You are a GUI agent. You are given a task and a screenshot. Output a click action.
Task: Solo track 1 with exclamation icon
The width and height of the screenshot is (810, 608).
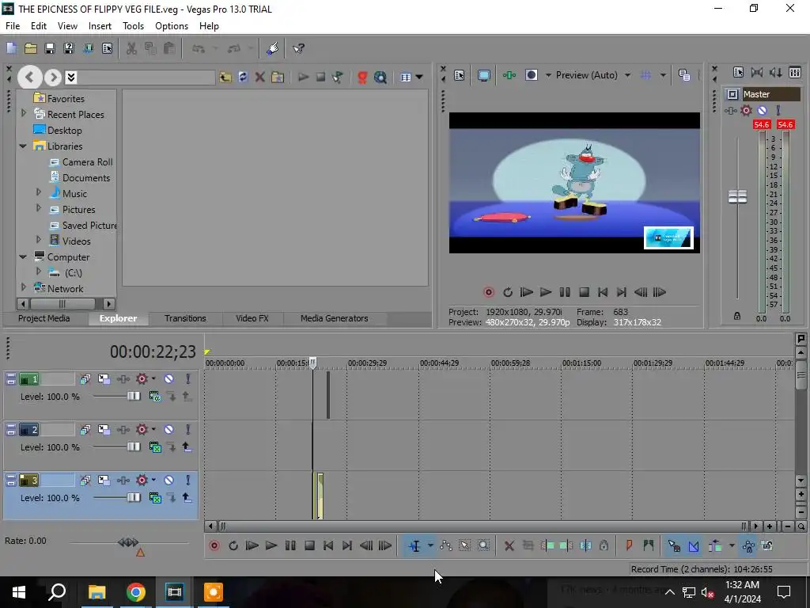[188, 379]
